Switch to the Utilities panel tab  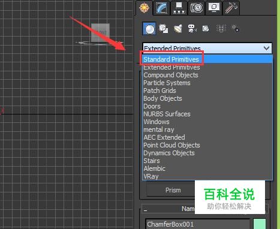(231, 8)
